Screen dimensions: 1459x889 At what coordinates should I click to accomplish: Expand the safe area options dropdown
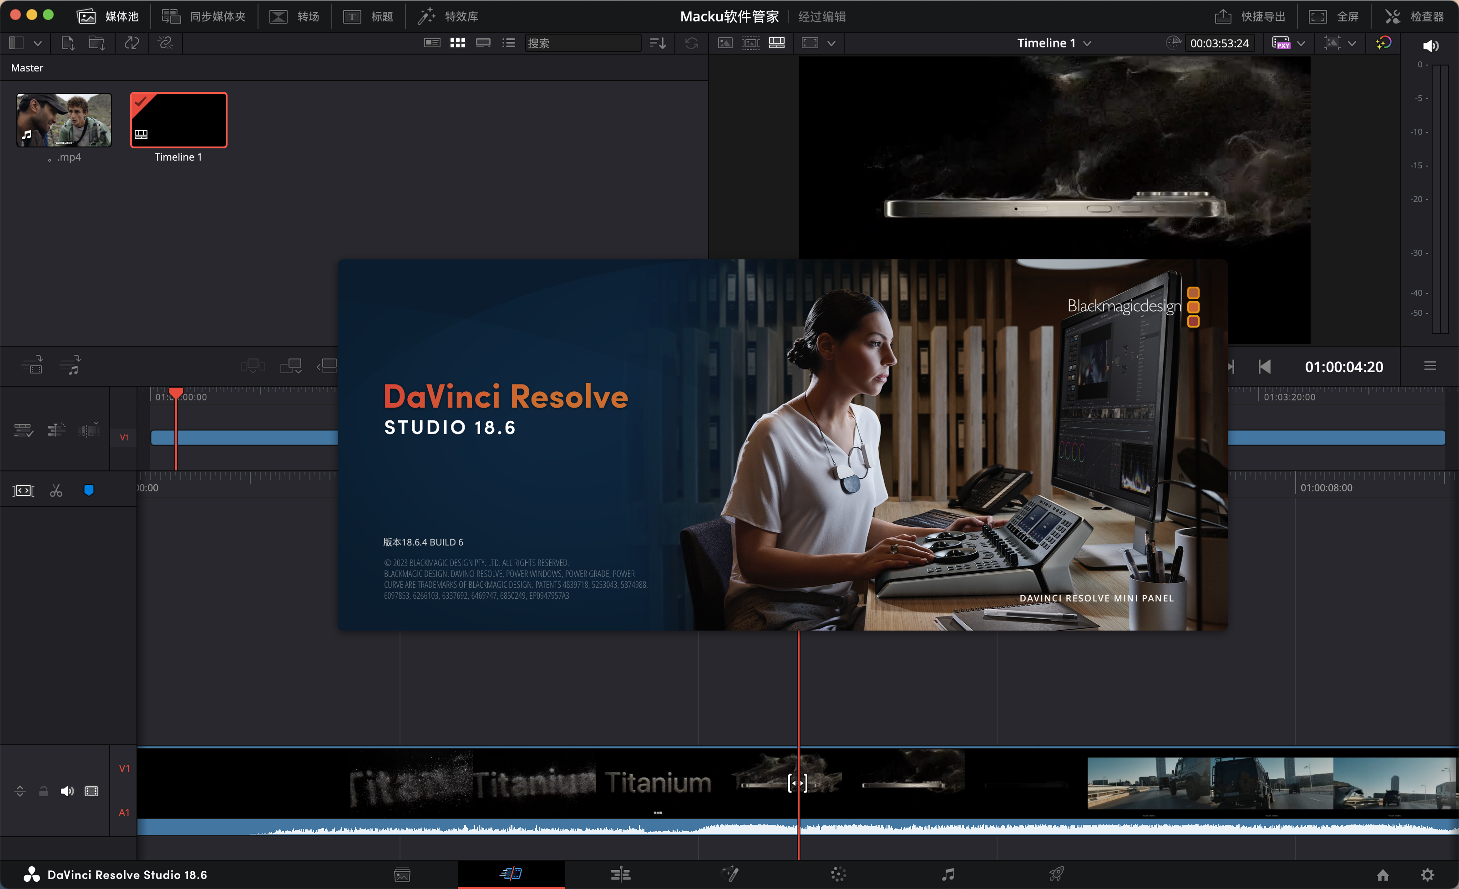(831, 43)
